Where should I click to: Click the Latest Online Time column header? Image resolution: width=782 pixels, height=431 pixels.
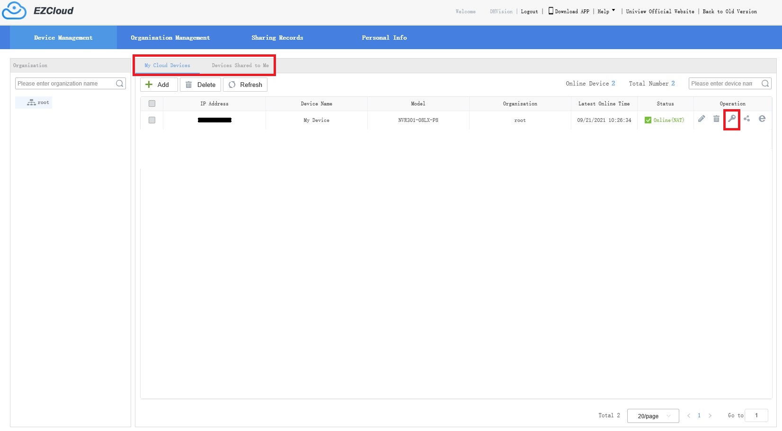pyautogui.click(x=604, y=103)
